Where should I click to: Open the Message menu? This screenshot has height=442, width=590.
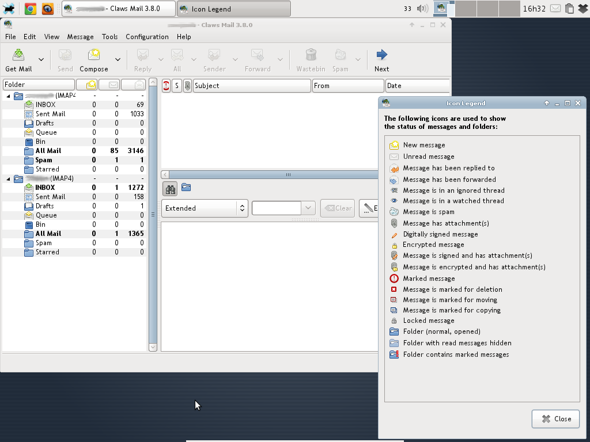[80, 37]
